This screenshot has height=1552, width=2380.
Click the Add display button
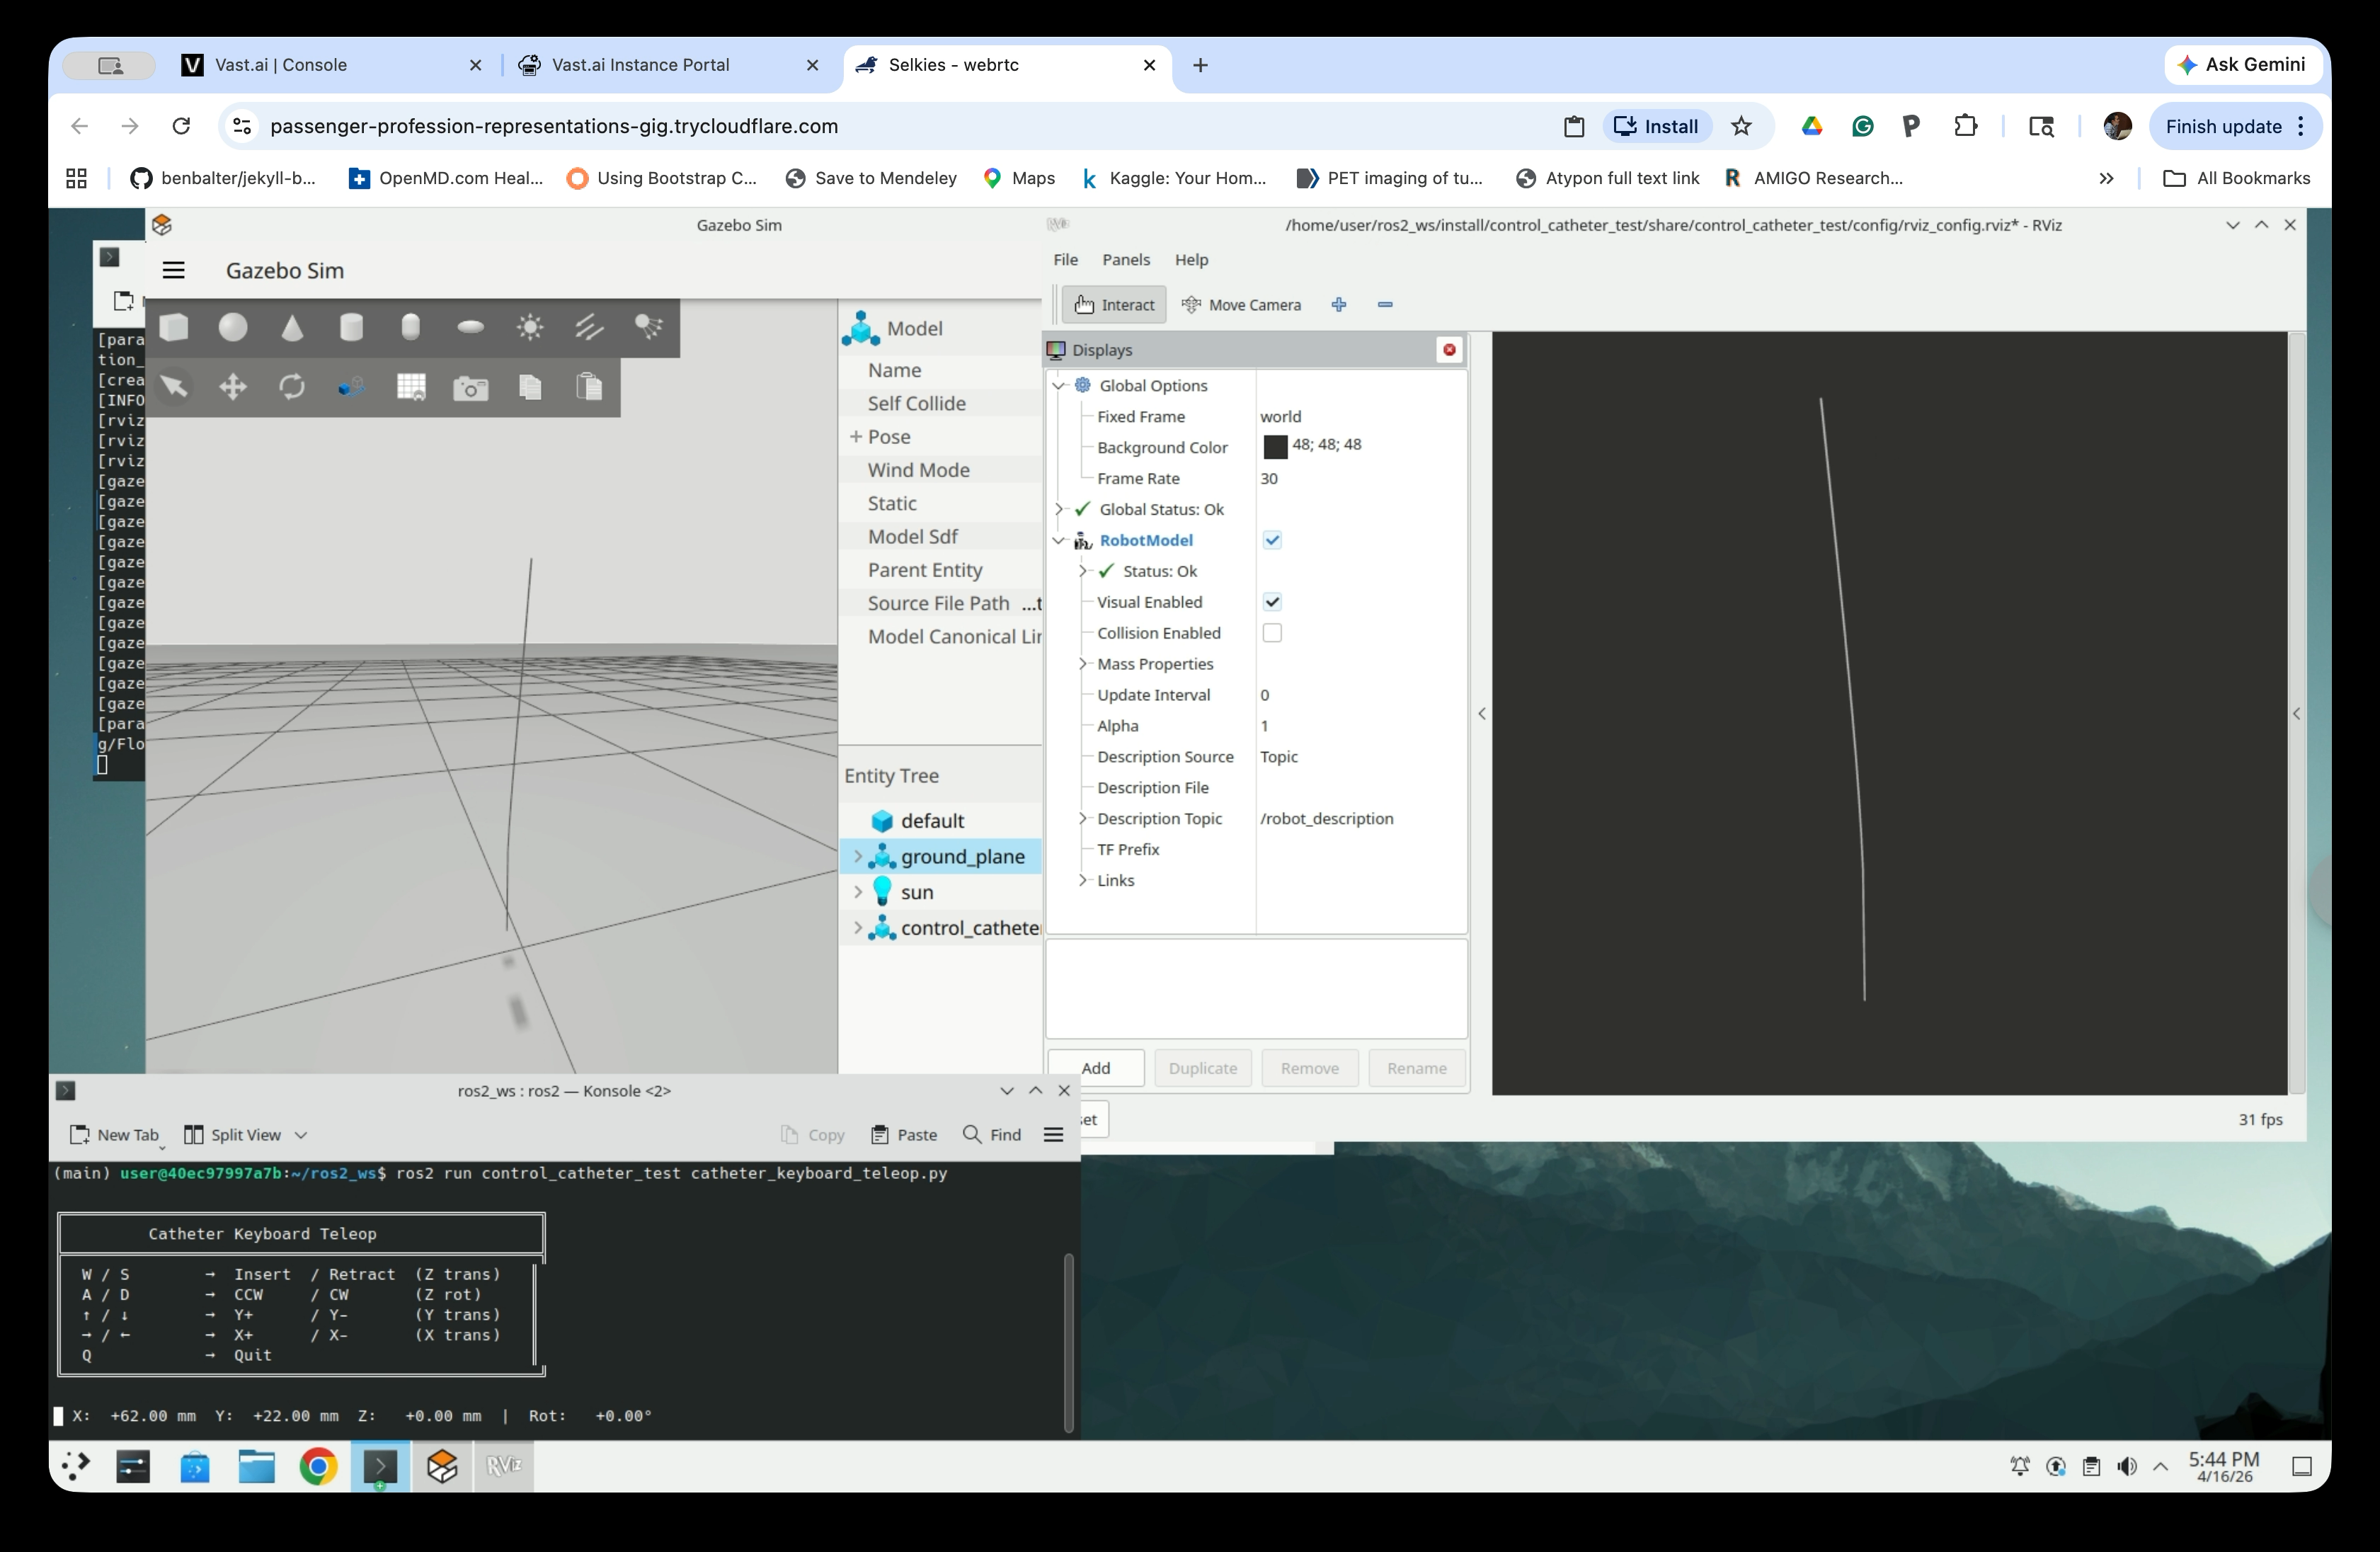(x=1096, y=1068)
